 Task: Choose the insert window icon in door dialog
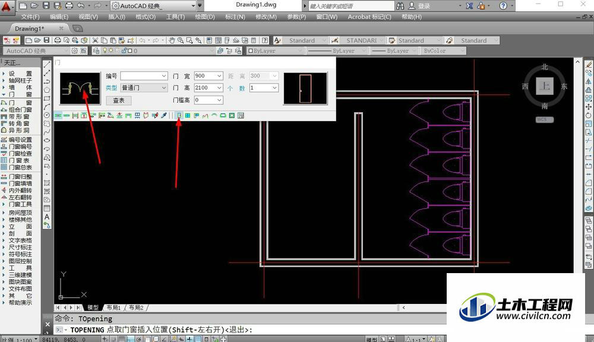pos(188,116)
